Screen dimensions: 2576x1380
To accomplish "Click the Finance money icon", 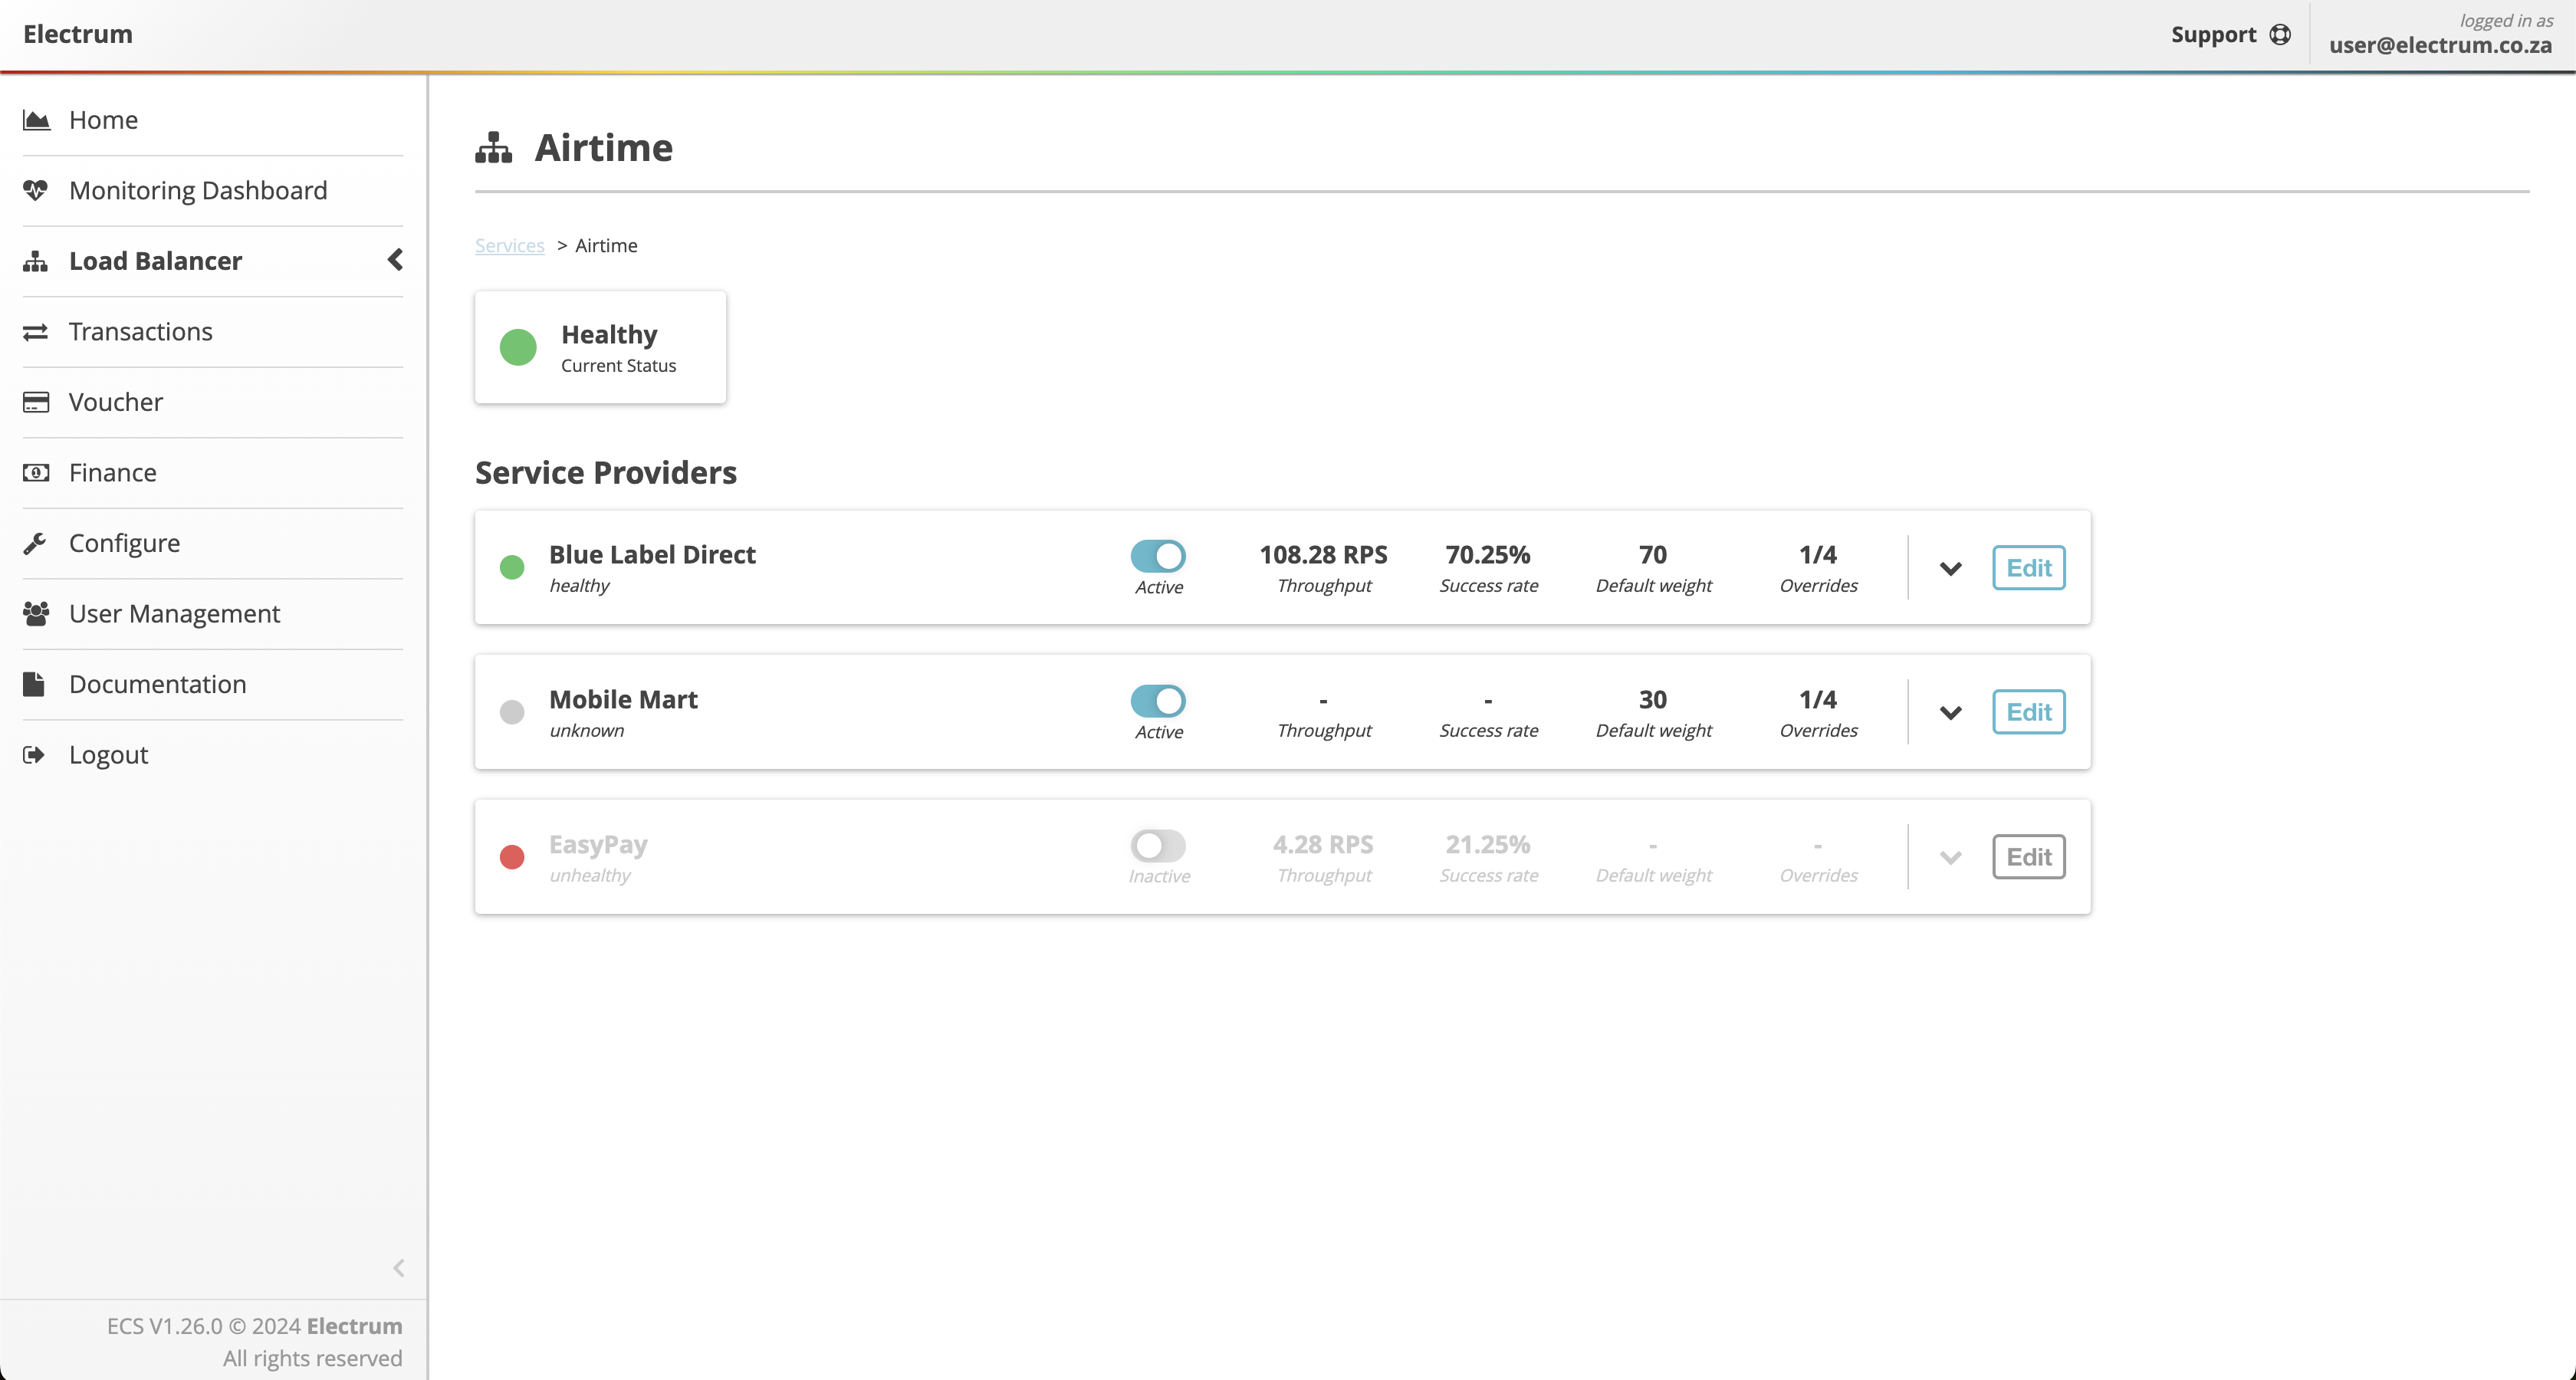I will coord(36,473).
